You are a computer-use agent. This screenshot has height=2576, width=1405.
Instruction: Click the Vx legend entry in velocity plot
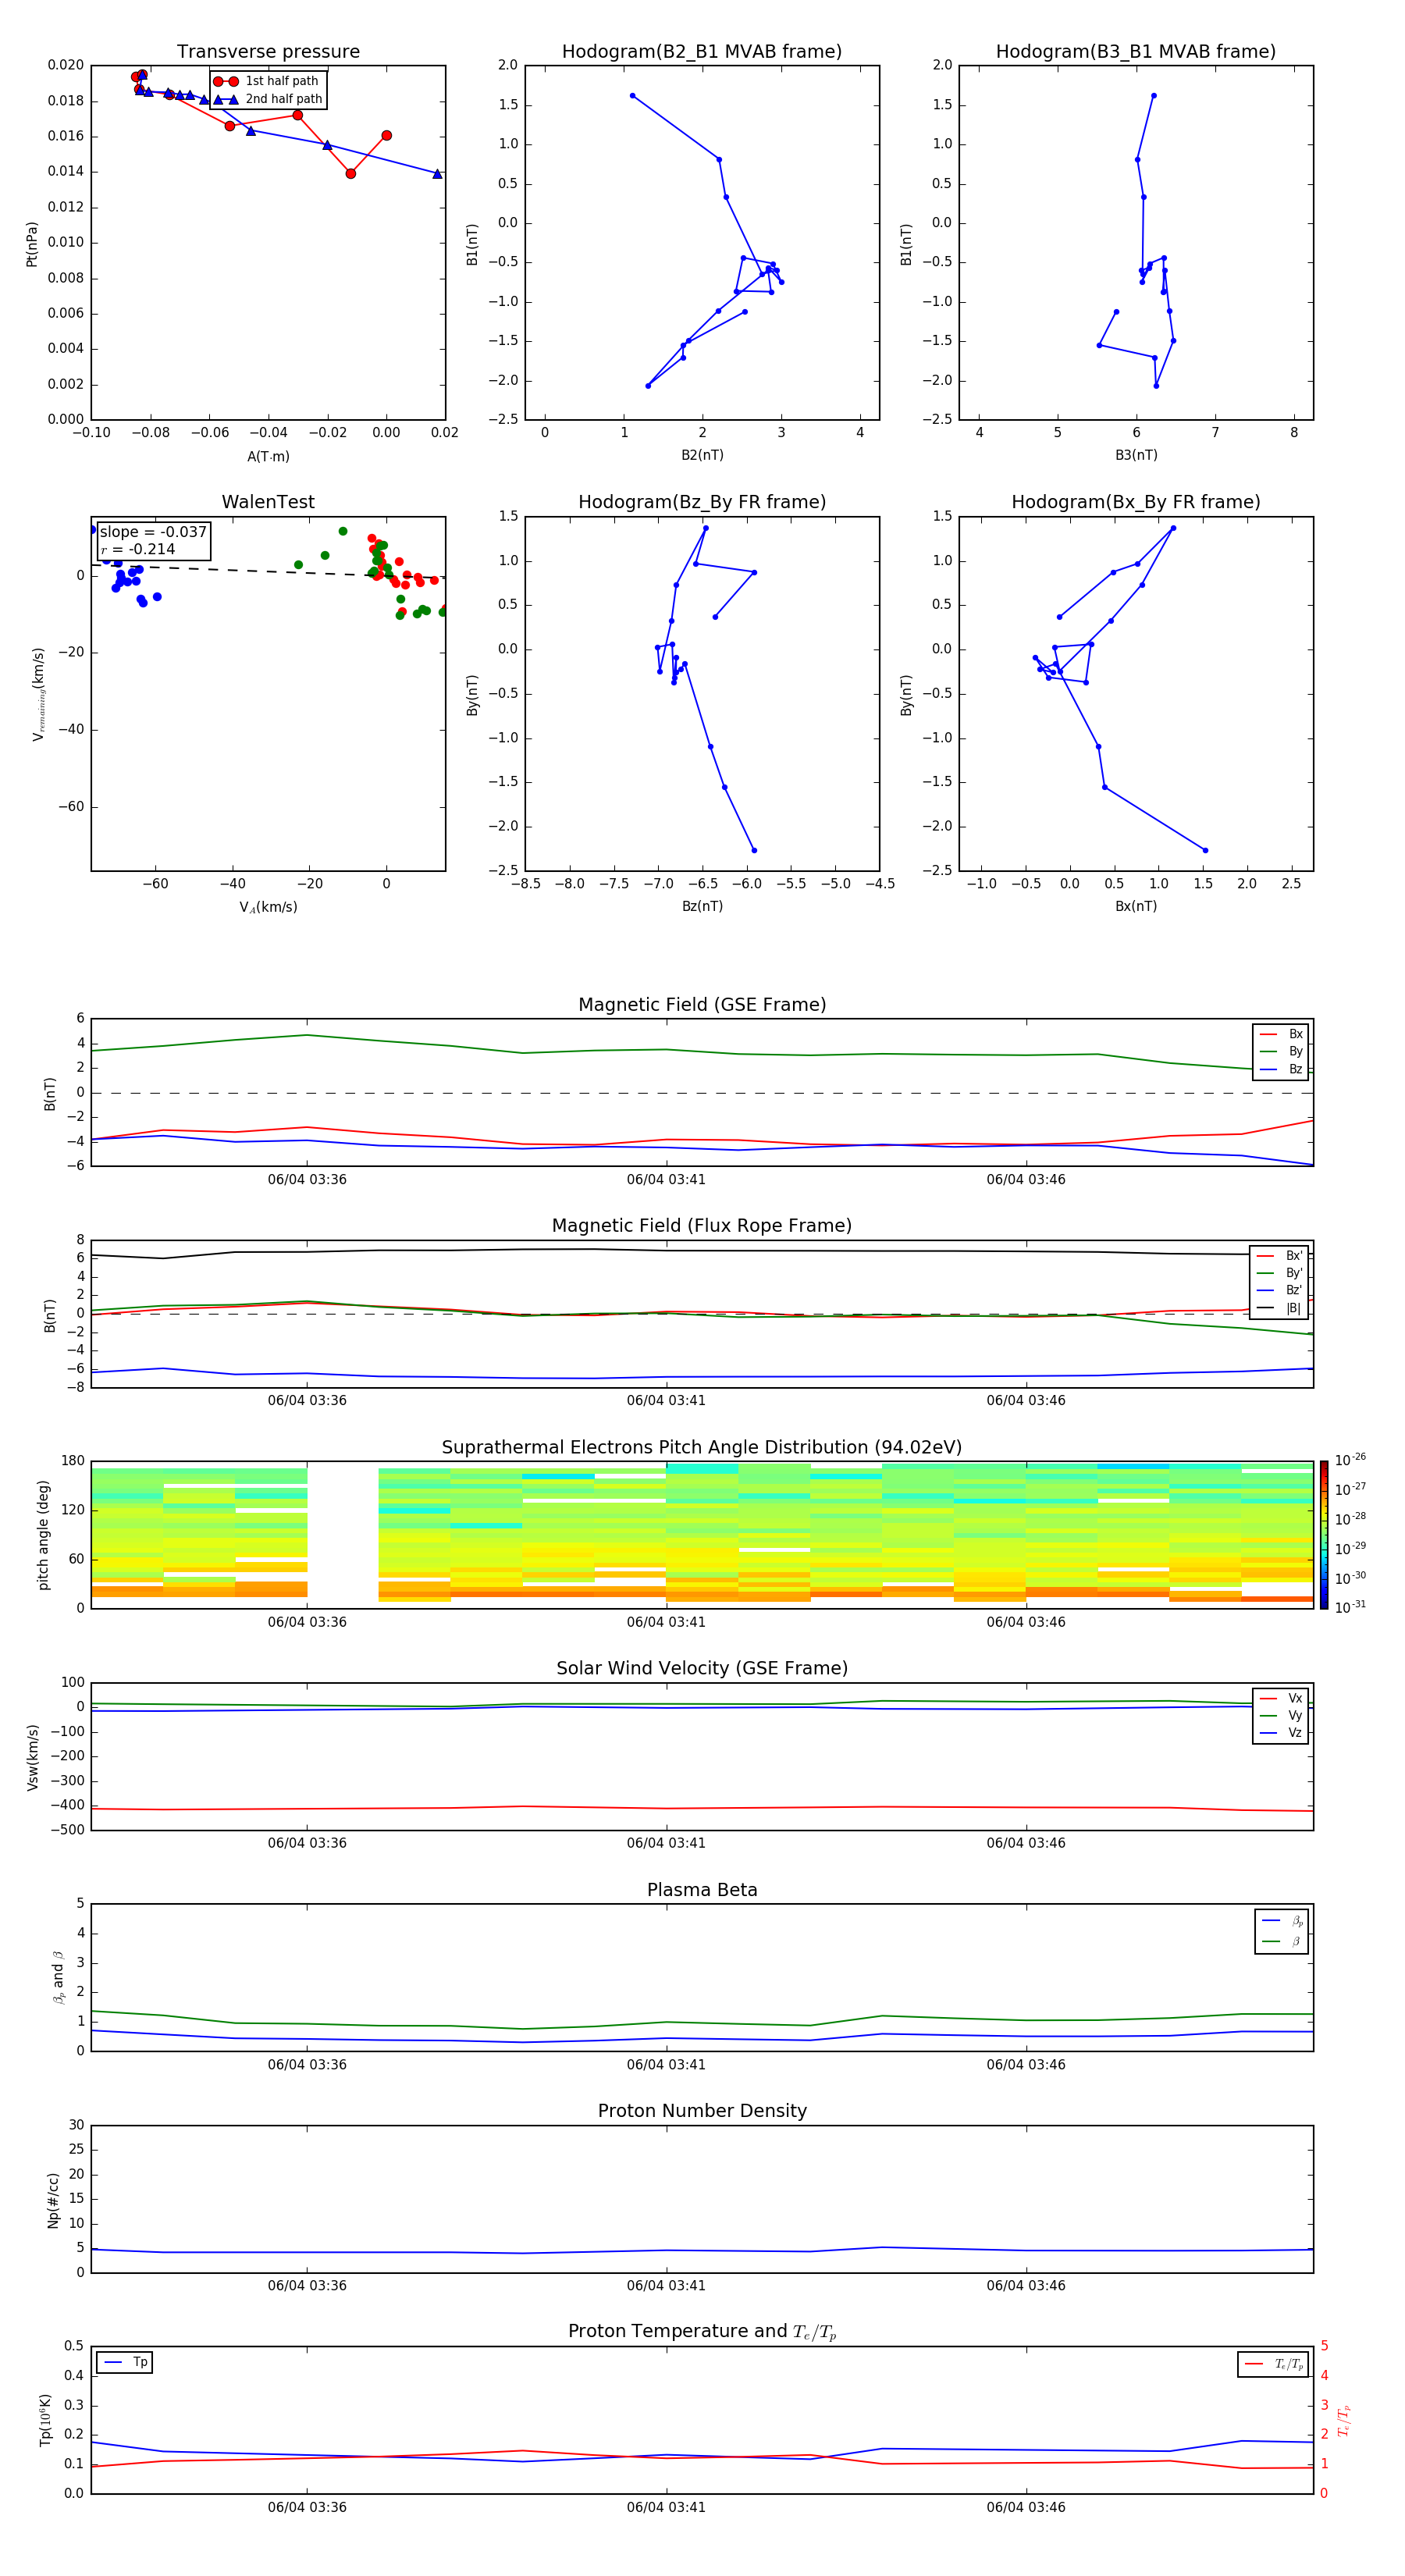click(x=1281, y=1699)
